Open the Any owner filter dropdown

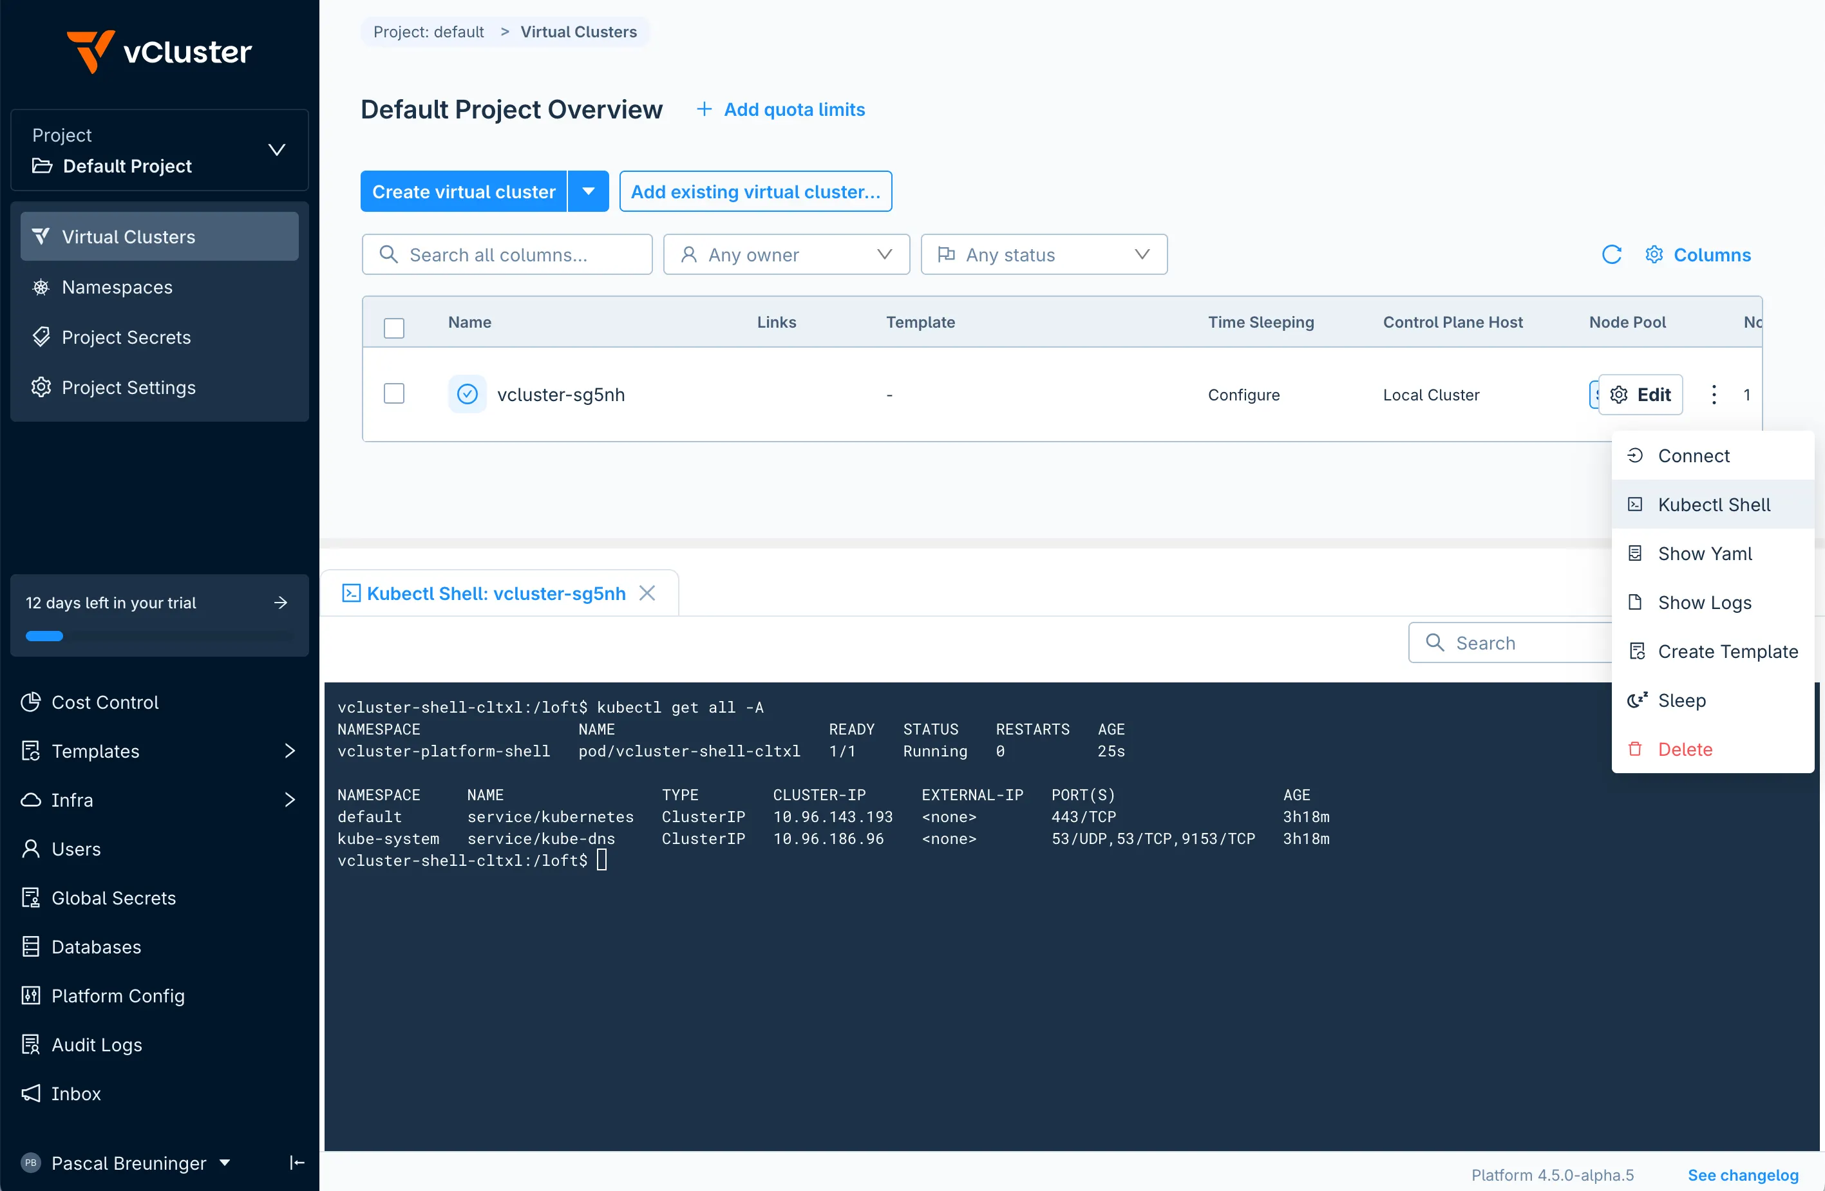pos(786,254)
